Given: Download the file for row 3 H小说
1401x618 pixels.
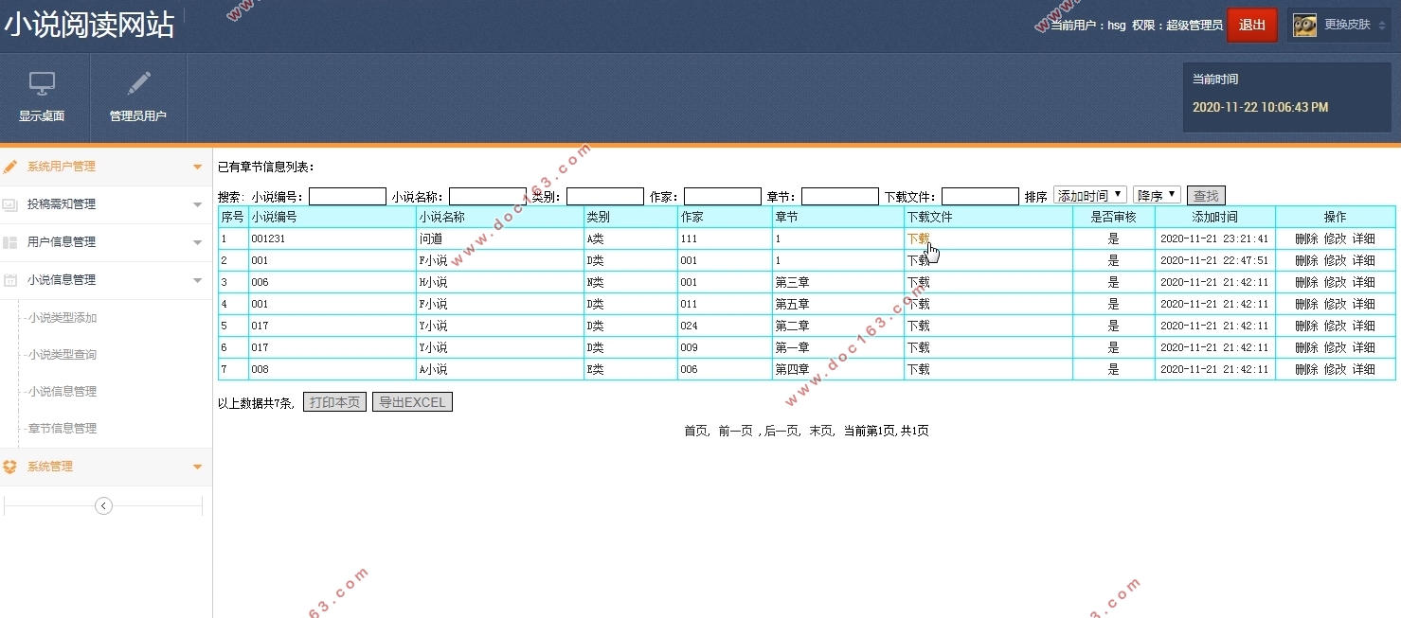Looking at the screenshot, I should (918, 282).
